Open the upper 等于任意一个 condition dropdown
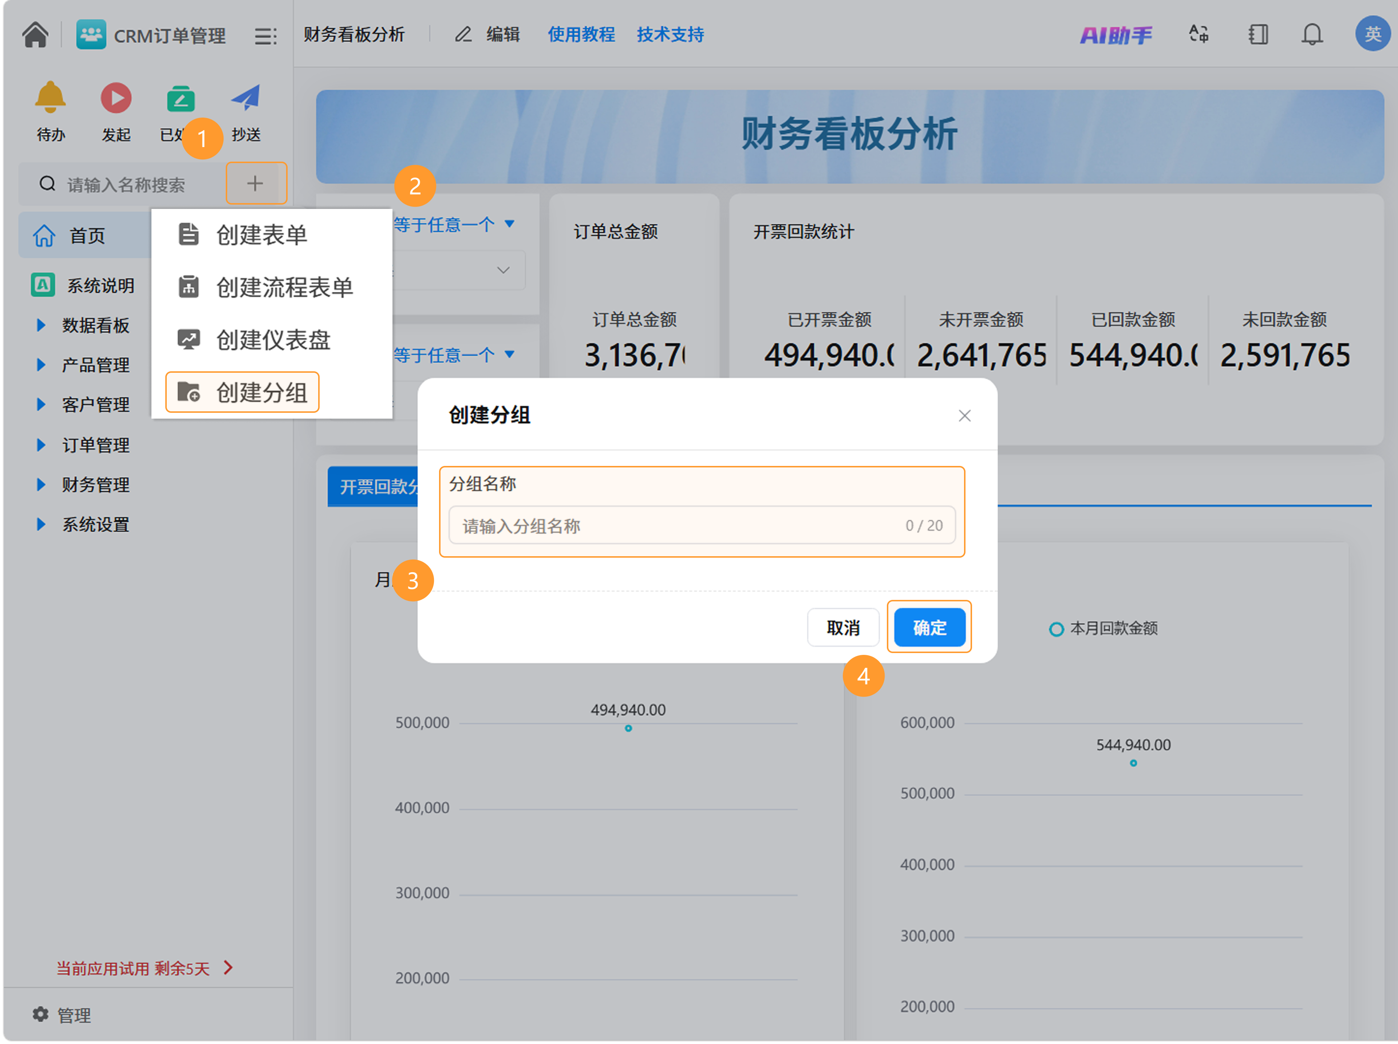 pyautogui.click(x=454, y=224)
